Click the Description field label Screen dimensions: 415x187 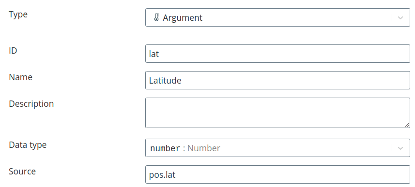pyautogui.click(x=31, y=104)
